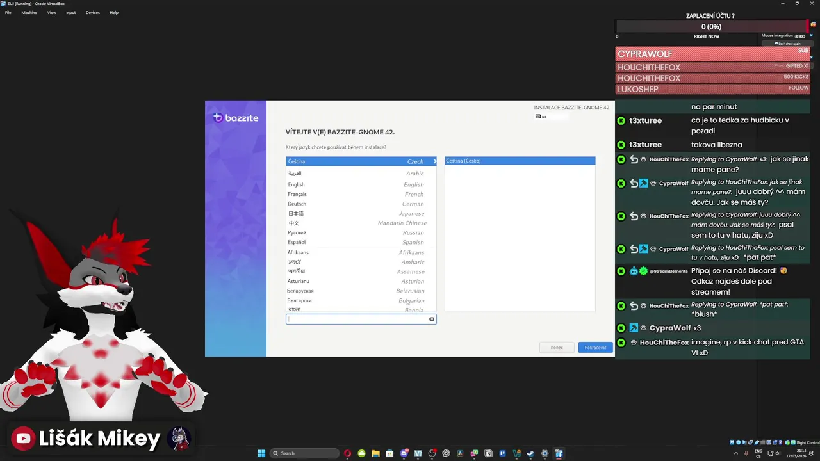Open the Devices menu
The width and height of the screenshot is (820, 461).
[x=92, y=12]
